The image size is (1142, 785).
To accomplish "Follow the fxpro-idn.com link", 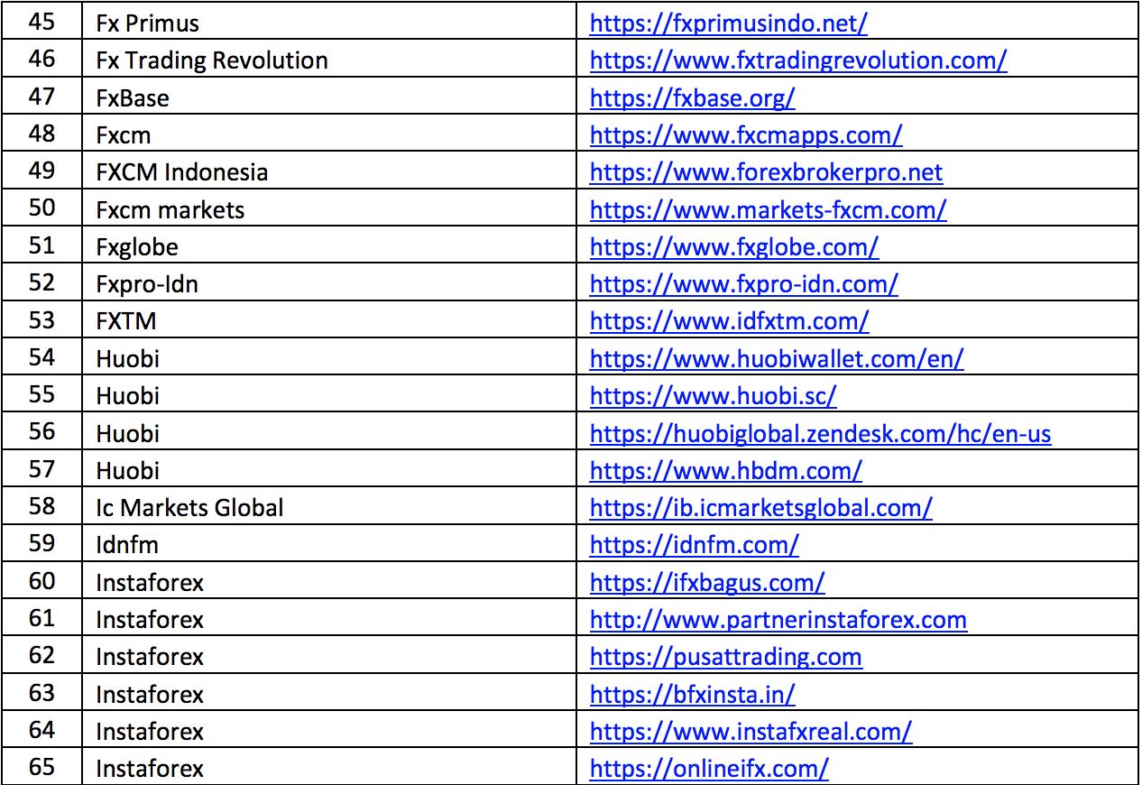I will click(x=744, y=284).
